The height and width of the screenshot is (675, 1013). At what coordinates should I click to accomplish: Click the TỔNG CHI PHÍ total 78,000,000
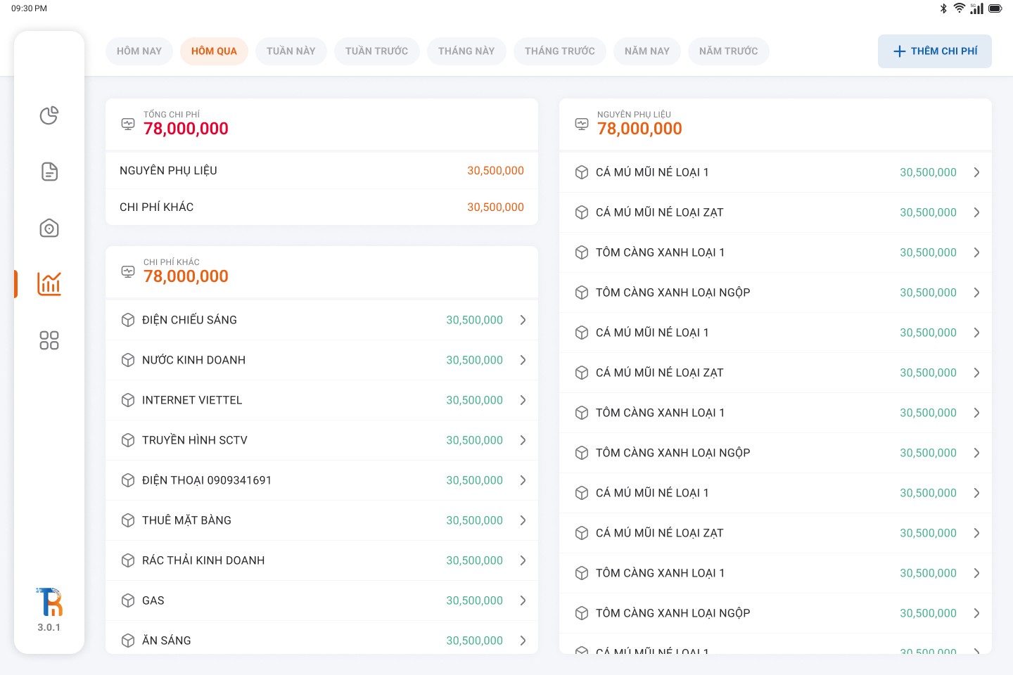click(186, 129)
